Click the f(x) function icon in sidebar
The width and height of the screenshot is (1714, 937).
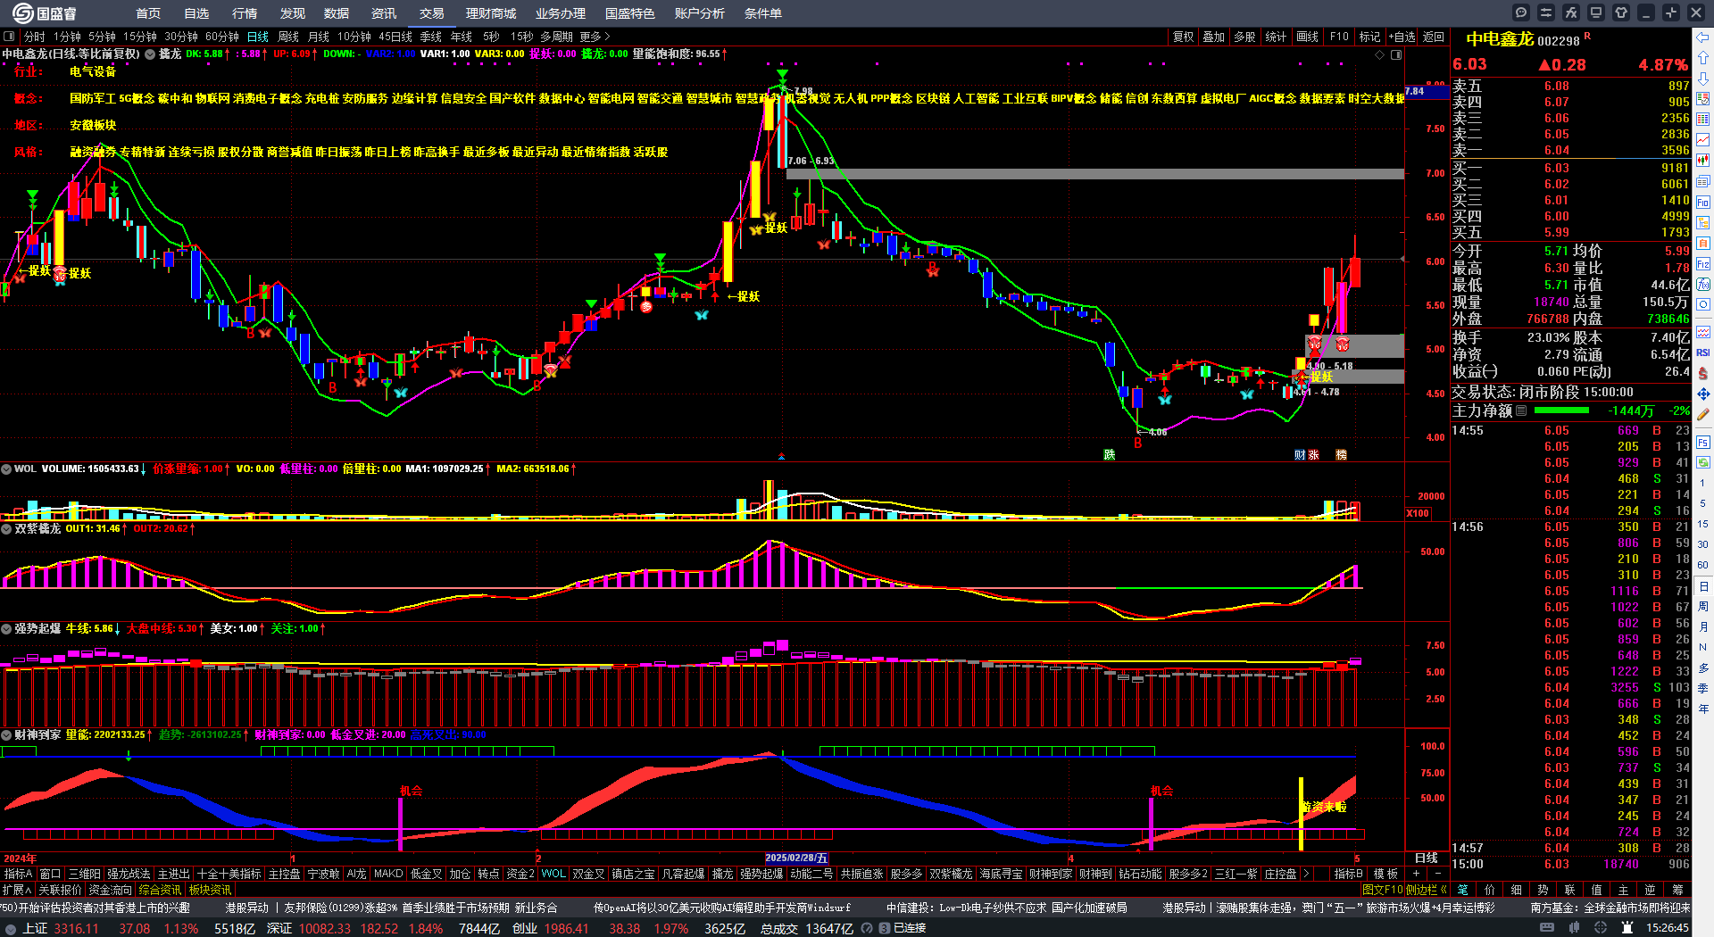coord(1703,285)
